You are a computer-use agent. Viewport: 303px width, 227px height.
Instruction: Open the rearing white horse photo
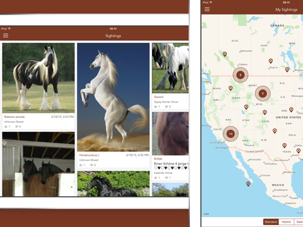click(113, 97)
